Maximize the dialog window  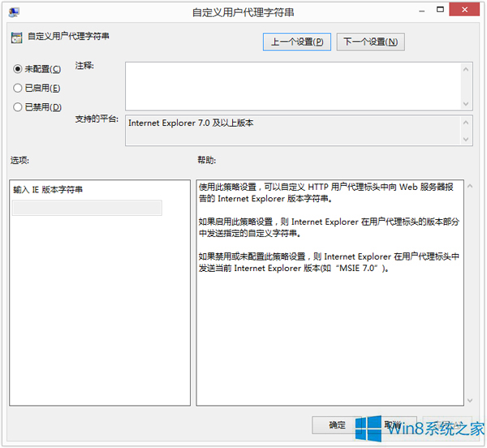[440, 9]
